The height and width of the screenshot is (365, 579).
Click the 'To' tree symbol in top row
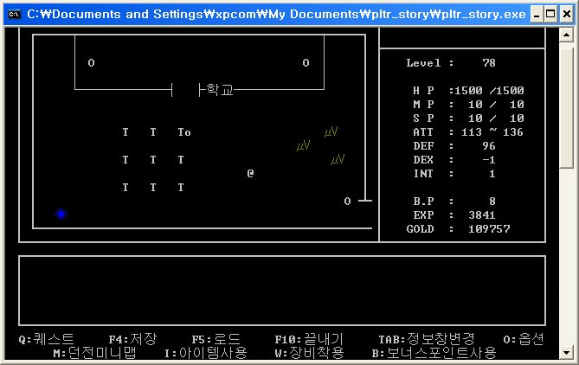[184, 132]
